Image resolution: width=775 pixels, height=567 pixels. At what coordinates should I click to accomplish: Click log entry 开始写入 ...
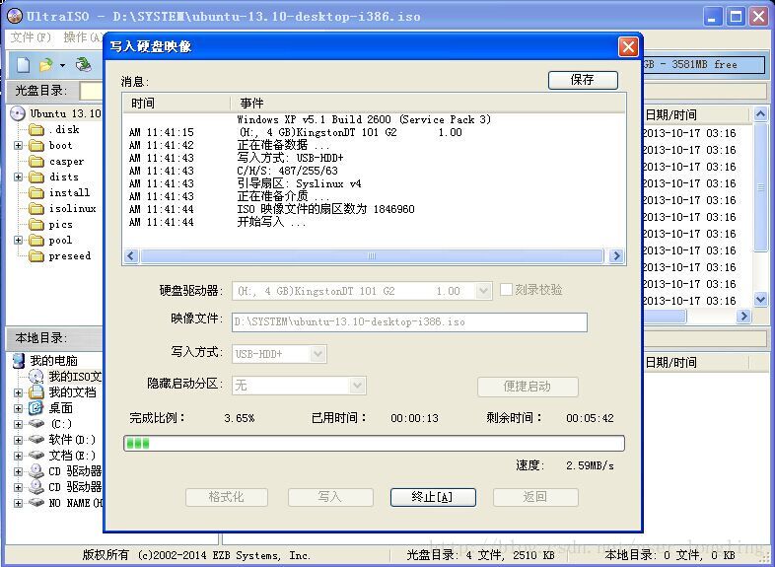pyautogui.click(x=271, y=222)
